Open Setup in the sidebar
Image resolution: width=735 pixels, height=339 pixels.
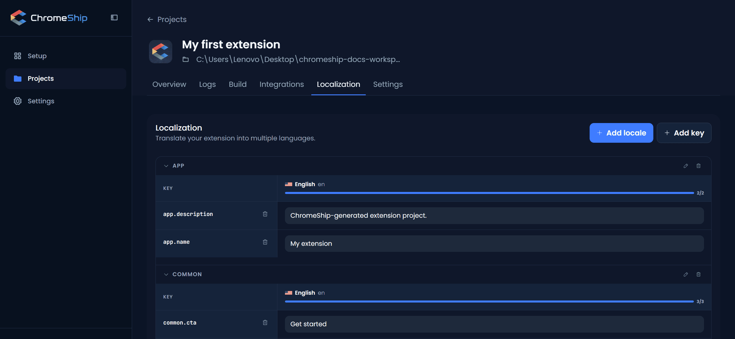(x=66, y=56)
